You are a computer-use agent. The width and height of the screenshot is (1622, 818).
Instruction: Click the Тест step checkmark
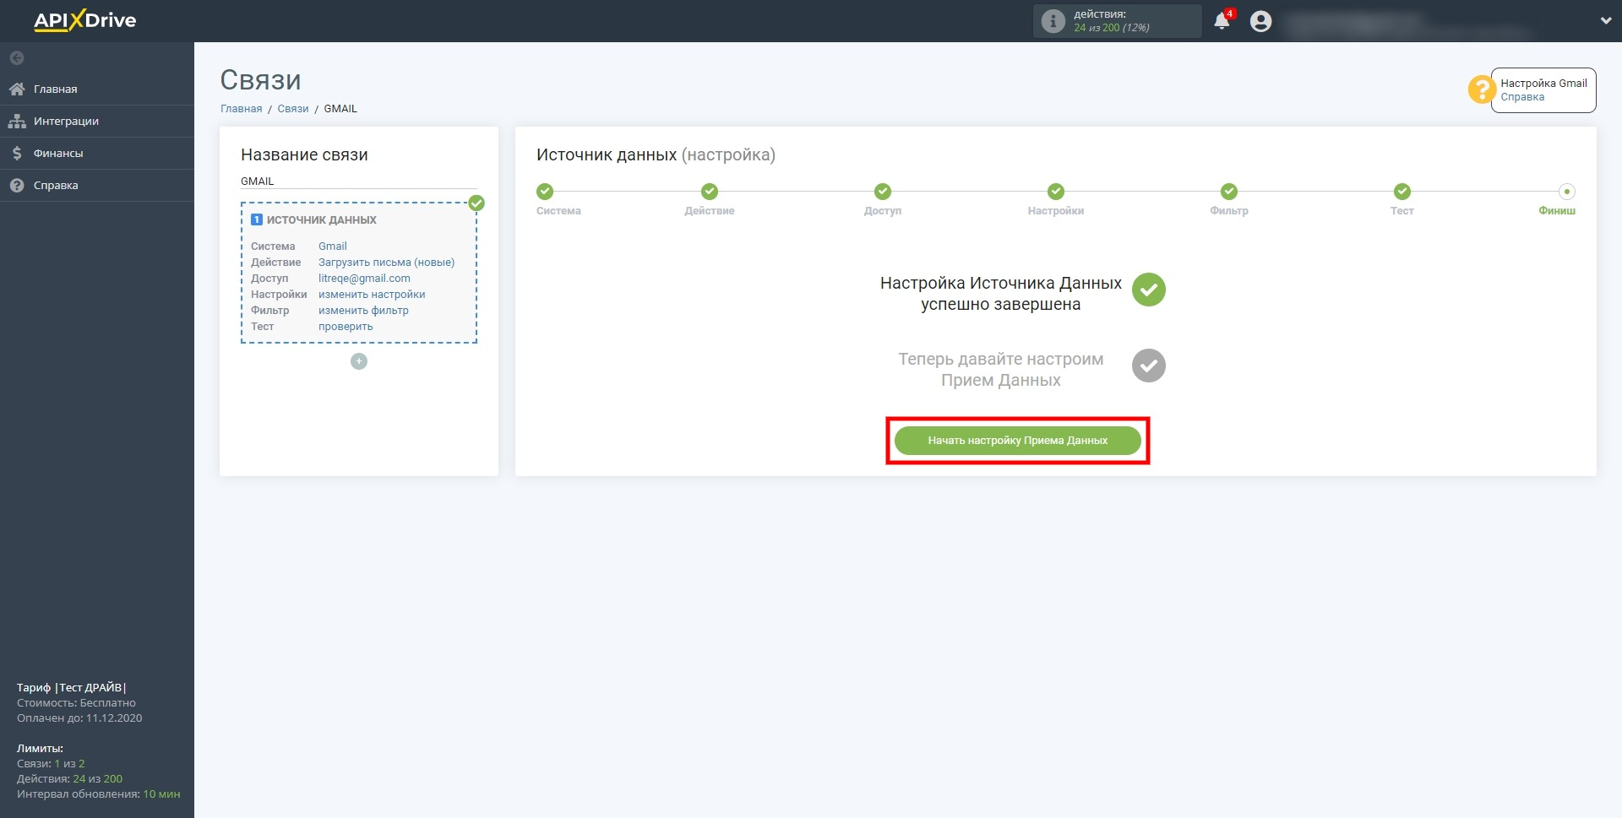[1402, 192]
